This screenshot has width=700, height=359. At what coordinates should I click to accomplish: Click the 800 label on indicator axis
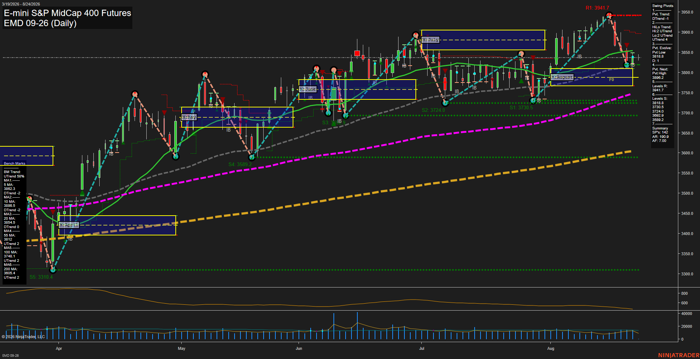(685, 293)
